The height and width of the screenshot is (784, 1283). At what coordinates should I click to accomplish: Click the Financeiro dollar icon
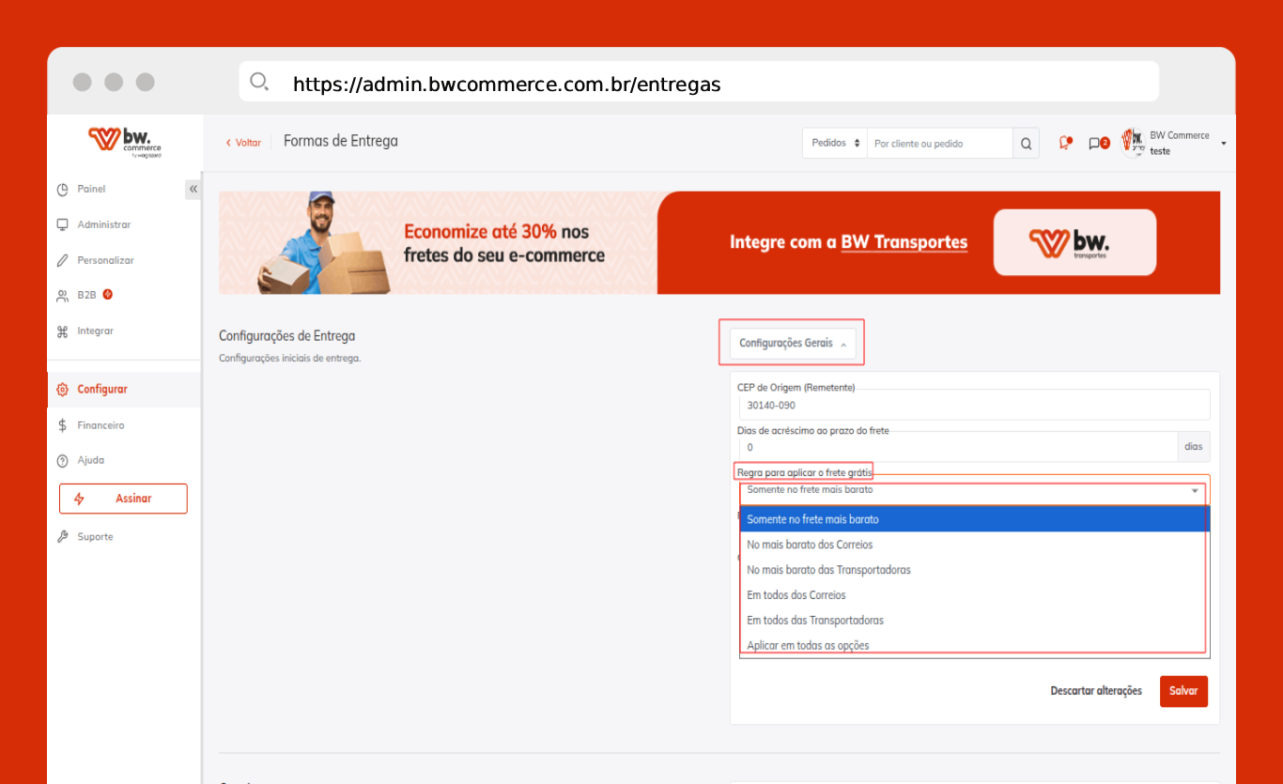pyautogui.click(x=63, y=425)
